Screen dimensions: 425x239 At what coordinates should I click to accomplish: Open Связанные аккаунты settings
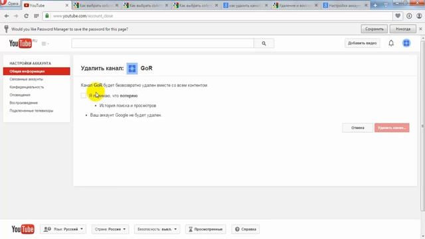[x=27, y=79]
